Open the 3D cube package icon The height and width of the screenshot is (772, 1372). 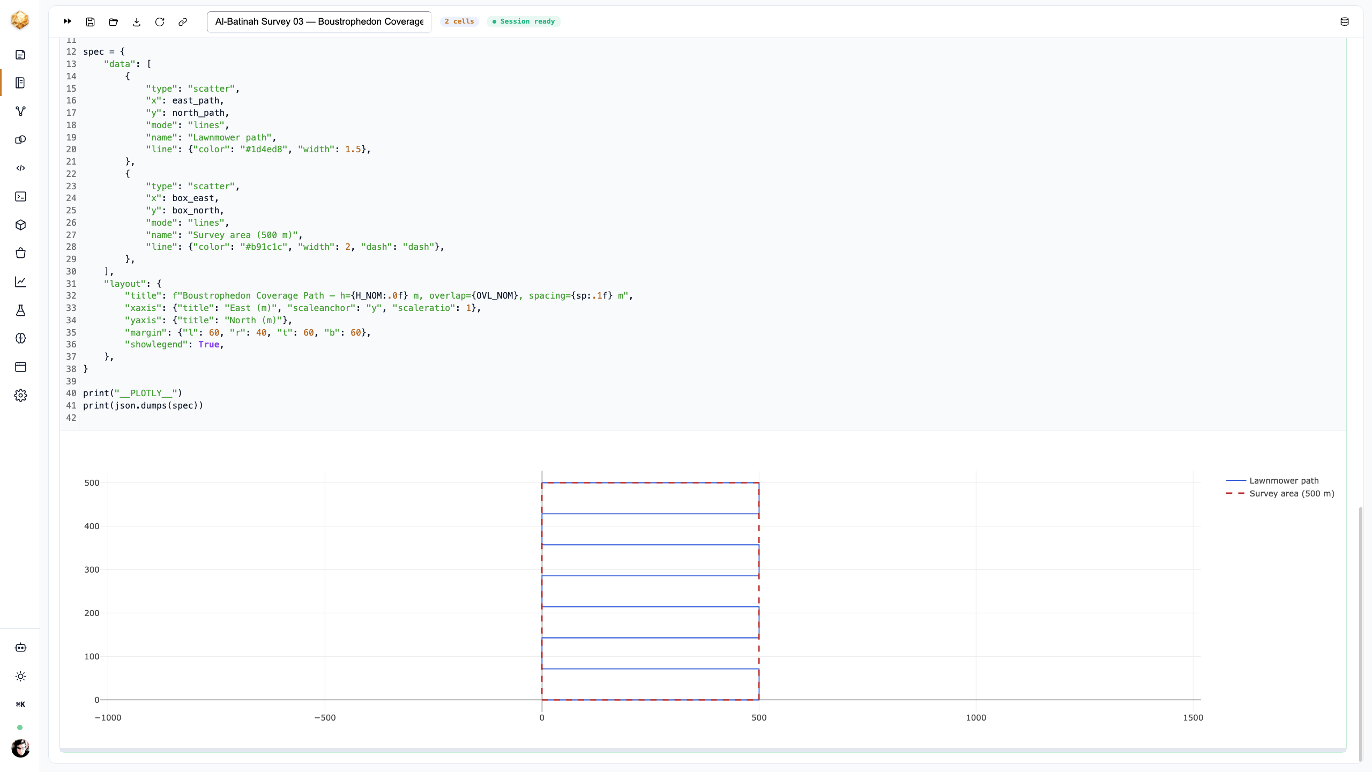pyautogui.click(x=20, y=225)
